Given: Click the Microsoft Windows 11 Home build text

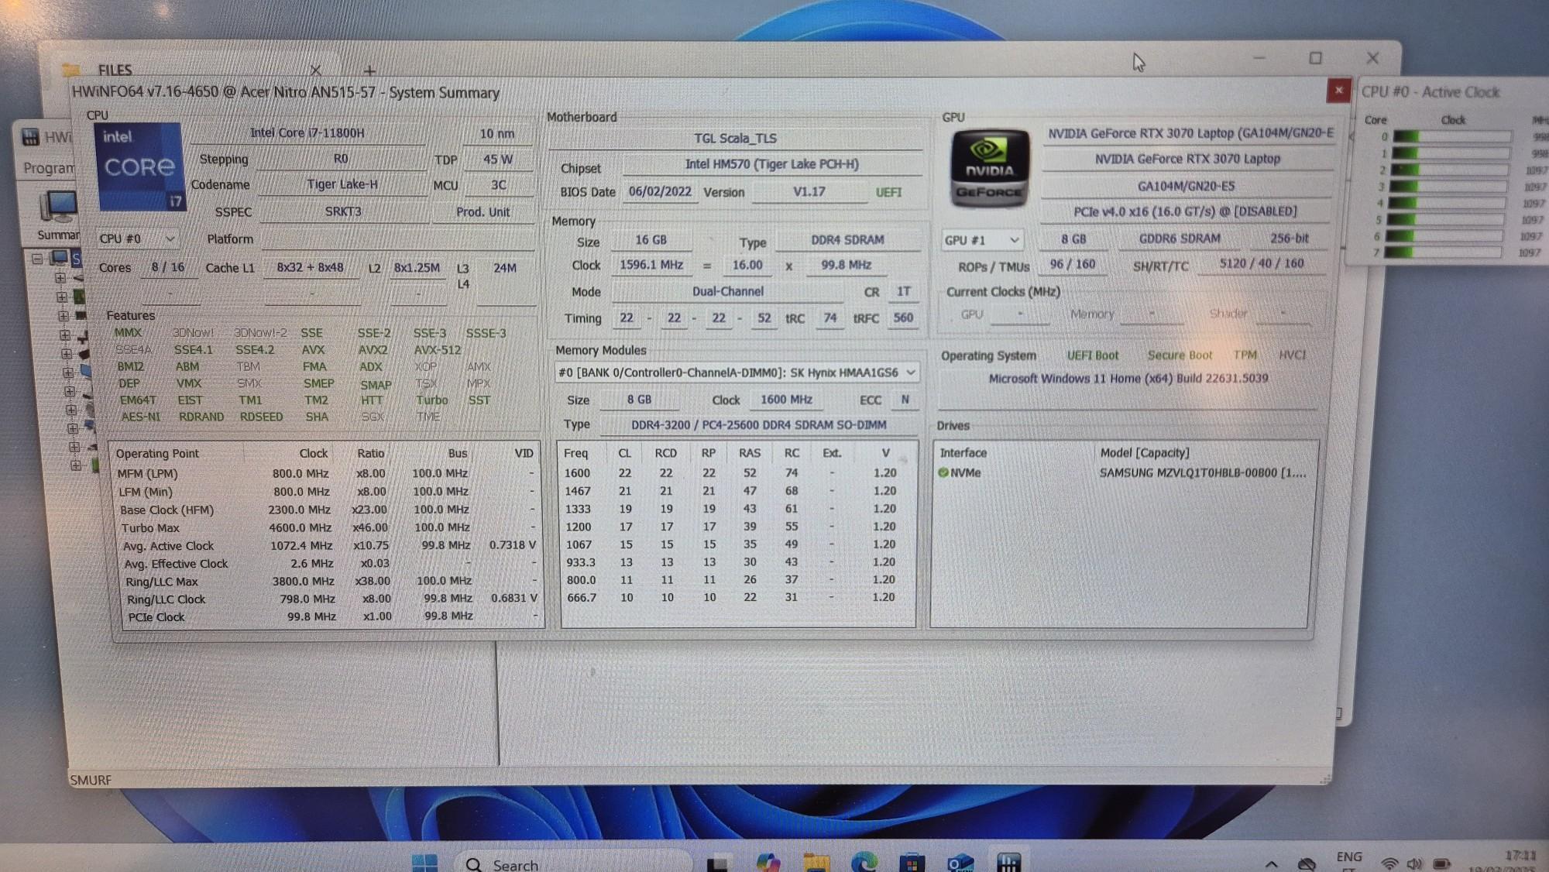Looking at the screenshot, I should (1128, 379).
